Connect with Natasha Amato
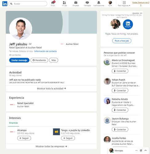The width and height of the screenshot is (150, 154). (120, 110)
